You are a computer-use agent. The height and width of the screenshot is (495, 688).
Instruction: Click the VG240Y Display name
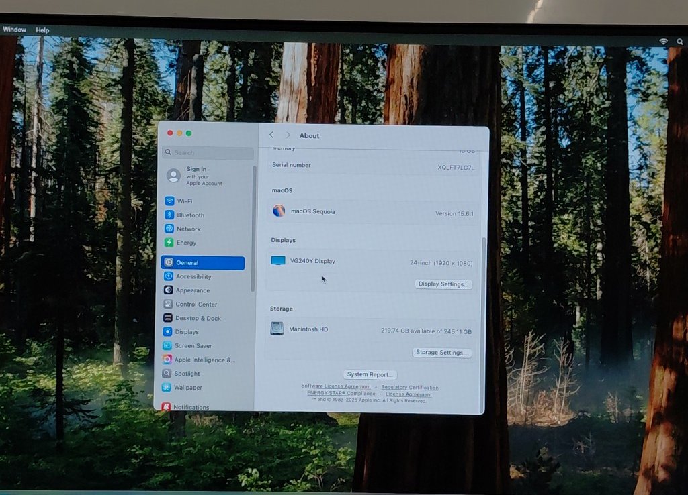coord(312,261)
